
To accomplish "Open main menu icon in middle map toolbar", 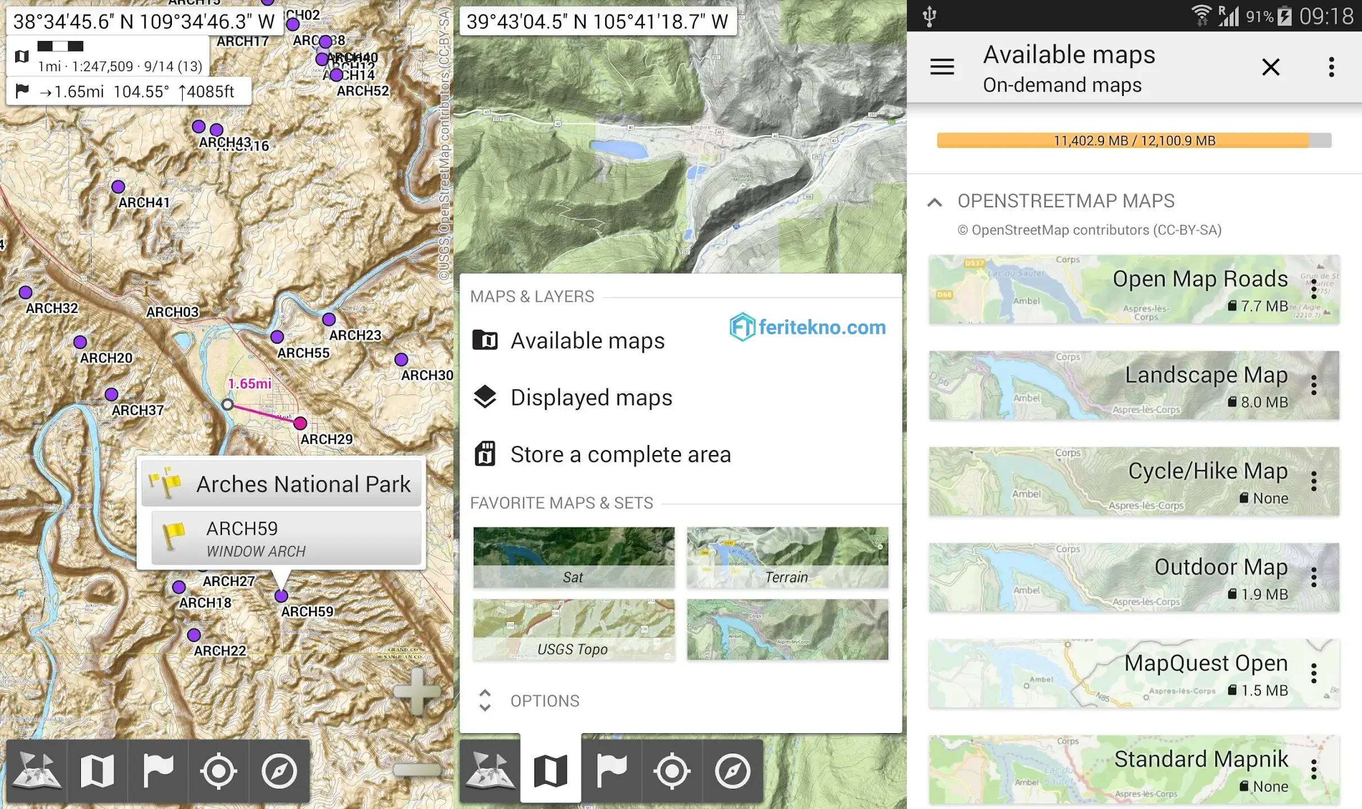I will (490, 771).
